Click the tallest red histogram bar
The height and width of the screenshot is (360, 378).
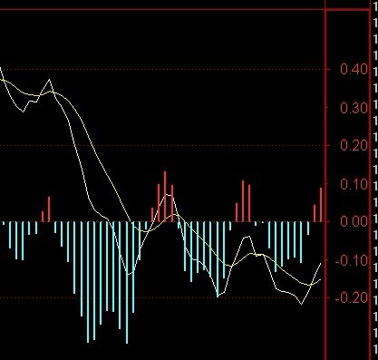pos(165,197)
